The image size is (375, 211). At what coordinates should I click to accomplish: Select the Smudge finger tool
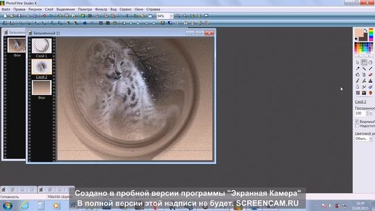(x=364, y=87)
